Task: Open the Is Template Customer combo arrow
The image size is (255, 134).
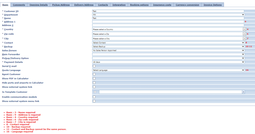Action: (x=243, y=92)
